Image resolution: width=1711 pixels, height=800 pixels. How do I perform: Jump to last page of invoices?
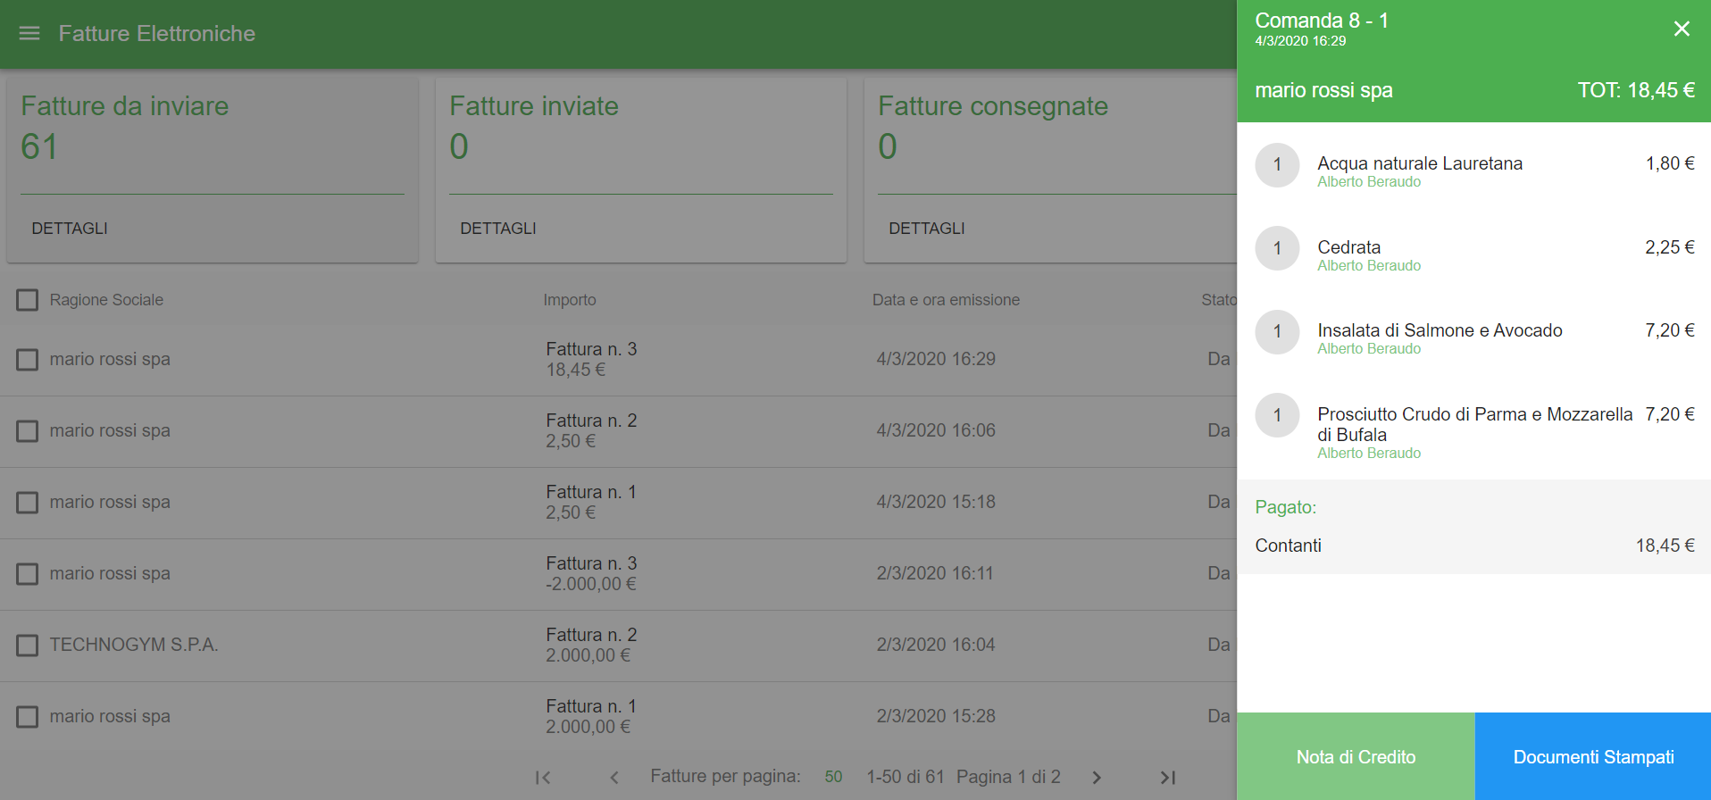pos(1167,778)
